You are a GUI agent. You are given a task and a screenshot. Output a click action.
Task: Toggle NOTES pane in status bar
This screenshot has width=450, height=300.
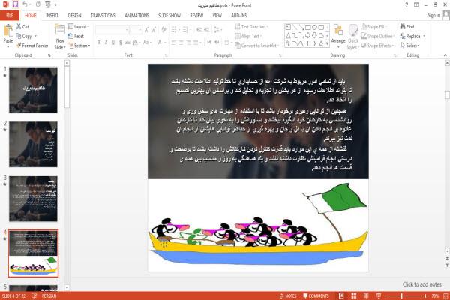coord(288,295)
